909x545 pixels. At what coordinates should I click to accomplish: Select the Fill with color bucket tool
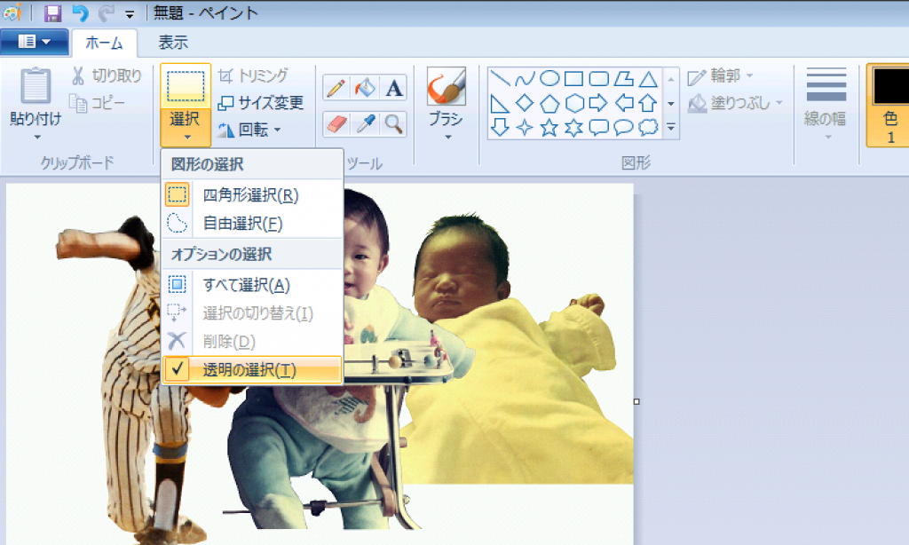point(364,88)
